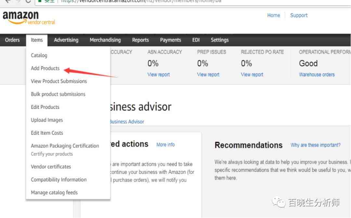Click the 0% value under REJECTED PO RATE
Viewport: 351px width, 218px height.
click(246, 63)
